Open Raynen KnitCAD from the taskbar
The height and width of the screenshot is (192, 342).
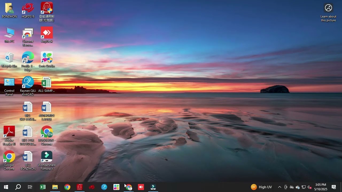click(x=104, y=187)
